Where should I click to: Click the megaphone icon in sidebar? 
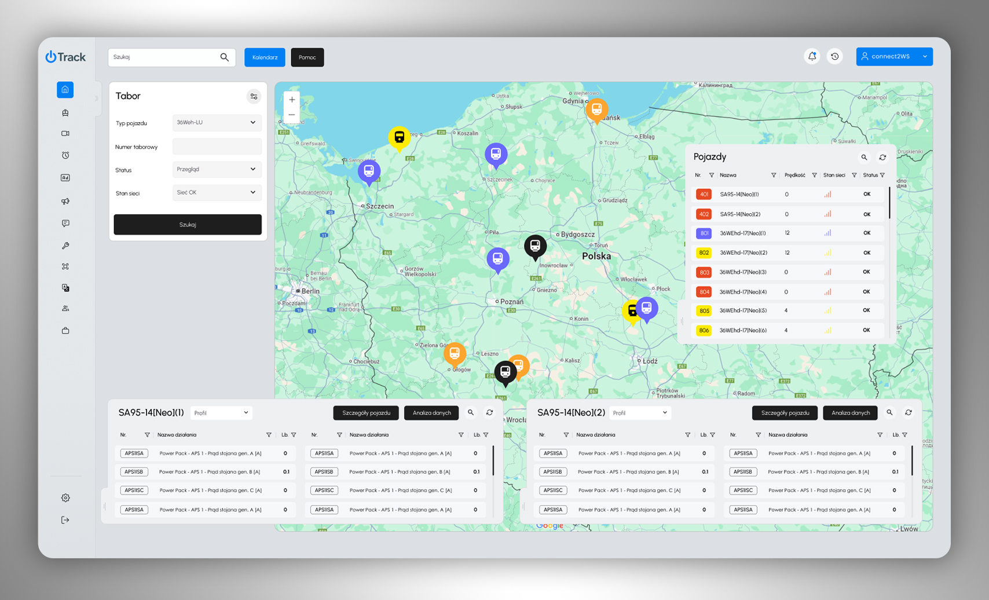(65, 202)
